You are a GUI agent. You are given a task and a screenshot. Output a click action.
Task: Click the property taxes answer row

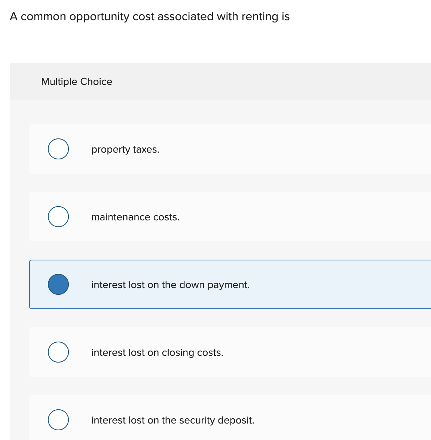(224, 149)
